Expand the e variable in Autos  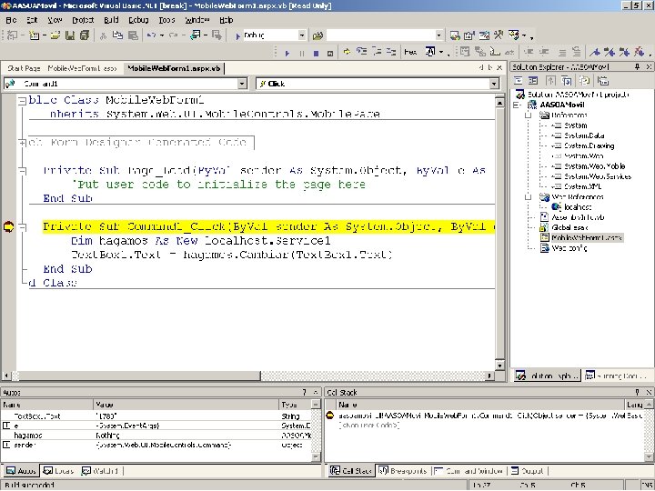[x=6, y=426]
